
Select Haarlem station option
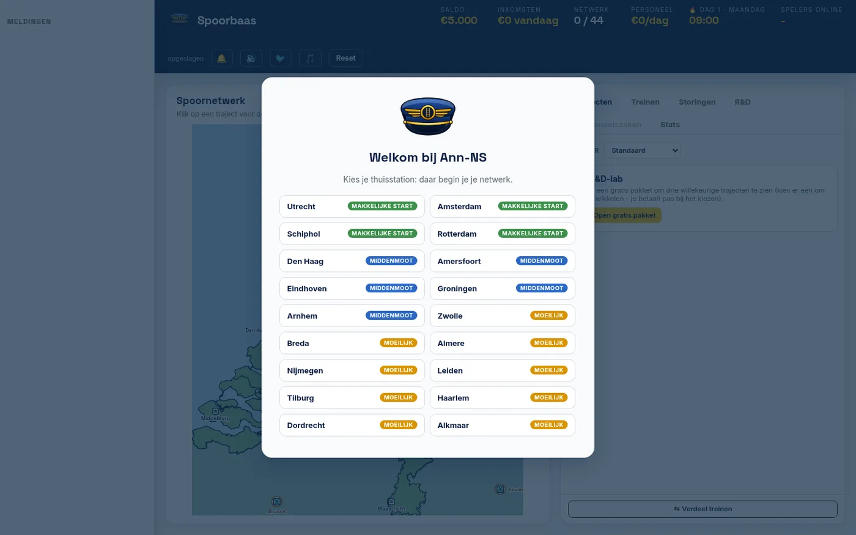[503, 398]
